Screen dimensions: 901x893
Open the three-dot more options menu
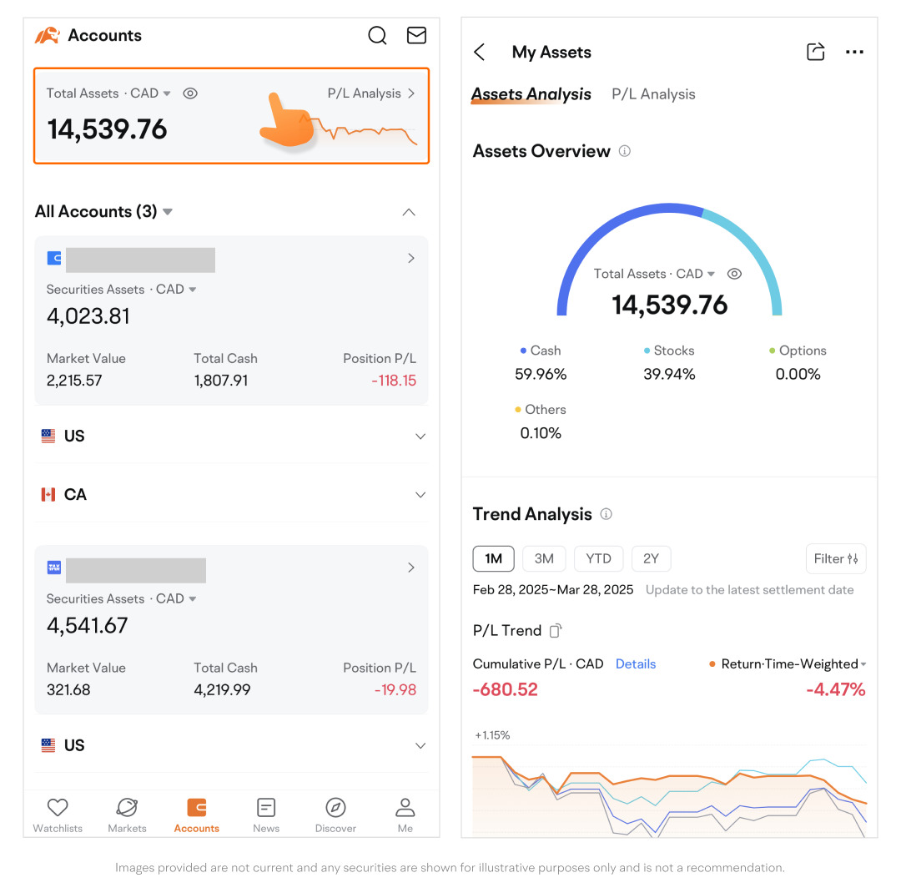(x=854, y=52)
